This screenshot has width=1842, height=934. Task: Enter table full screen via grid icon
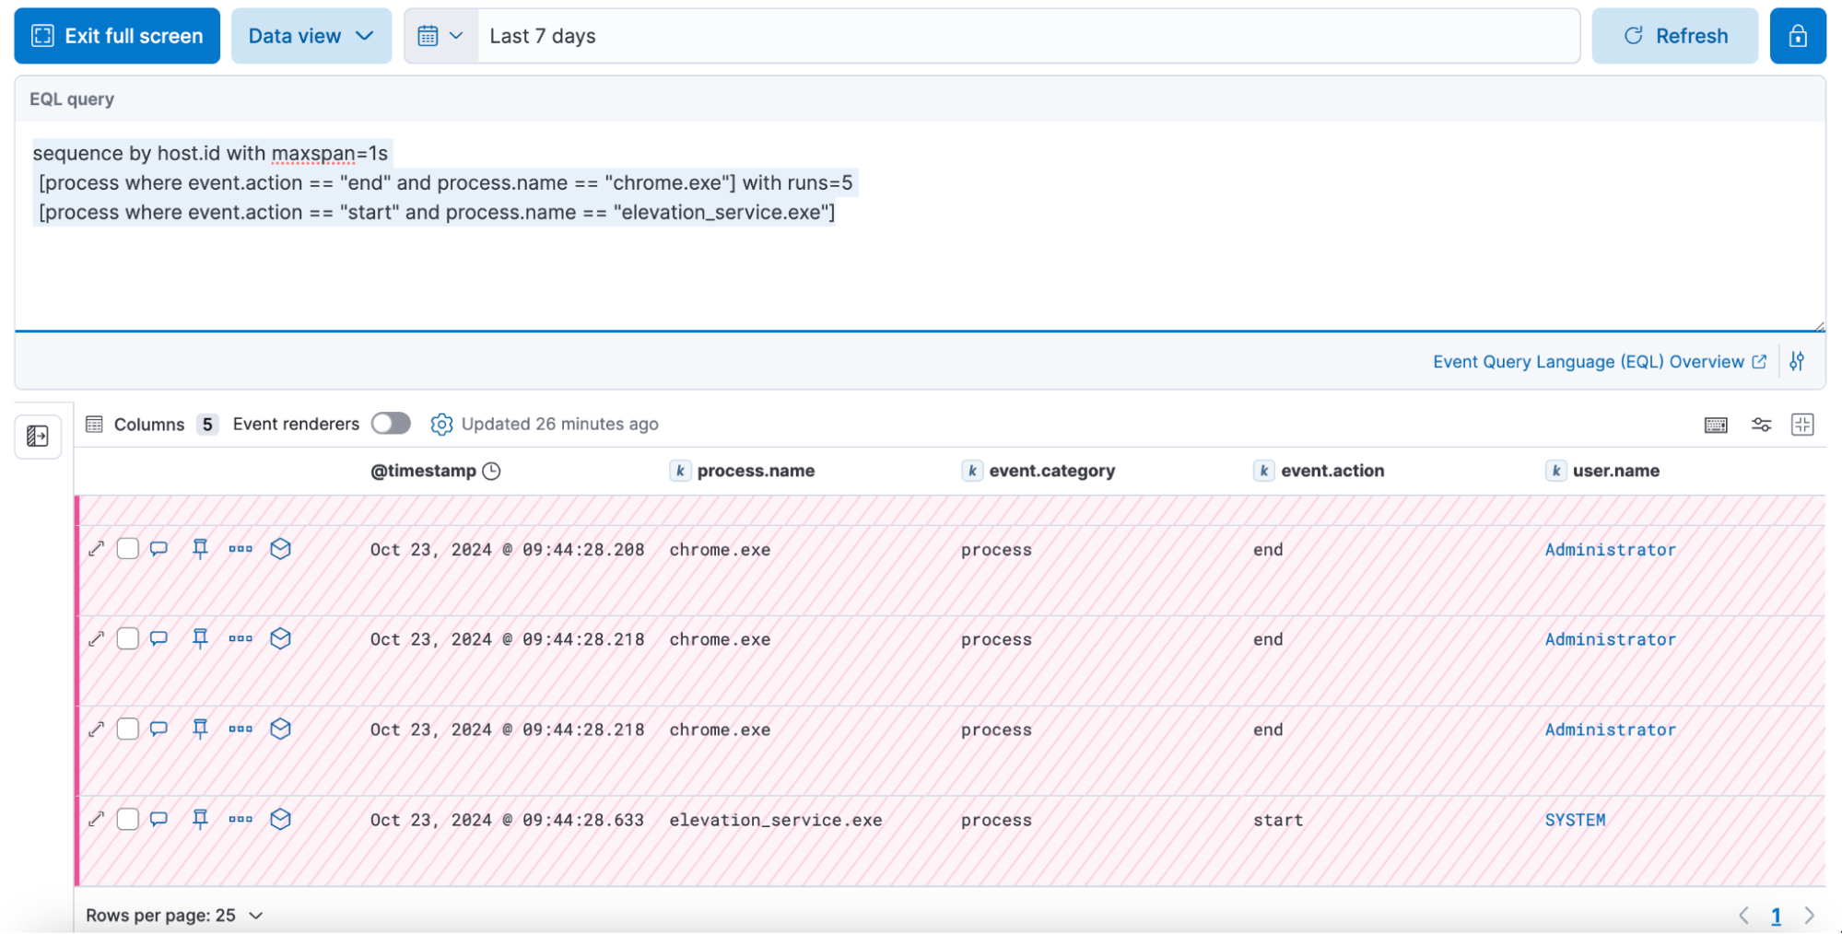coord(1801,425)
